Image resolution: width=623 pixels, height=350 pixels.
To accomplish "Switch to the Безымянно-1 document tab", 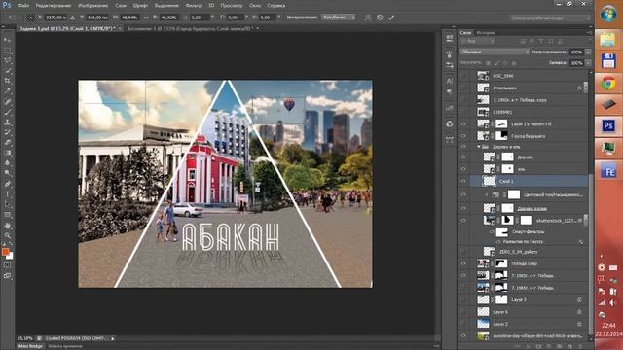I will tap(190, 28).
